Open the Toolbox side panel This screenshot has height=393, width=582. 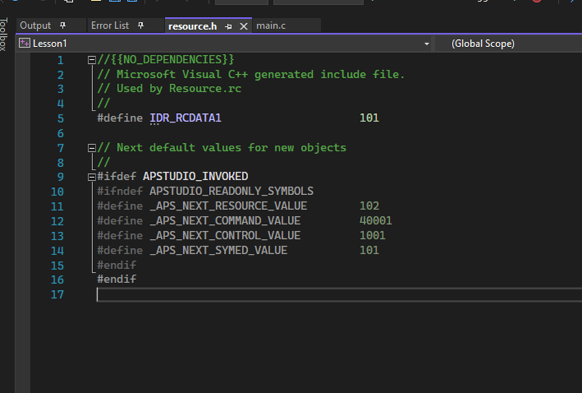click(x=4, y=35)
